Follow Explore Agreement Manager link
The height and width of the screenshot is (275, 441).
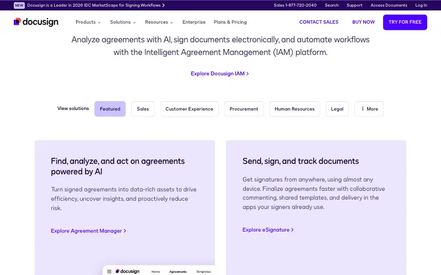[x=88, y=230]
